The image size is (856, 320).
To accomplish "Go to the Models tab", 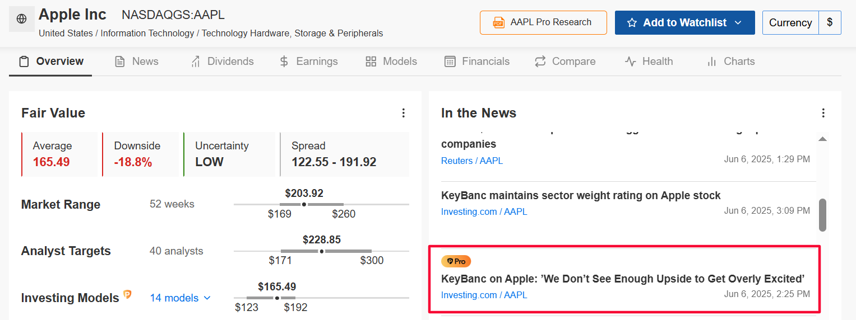I will click(x=391, y=62).
